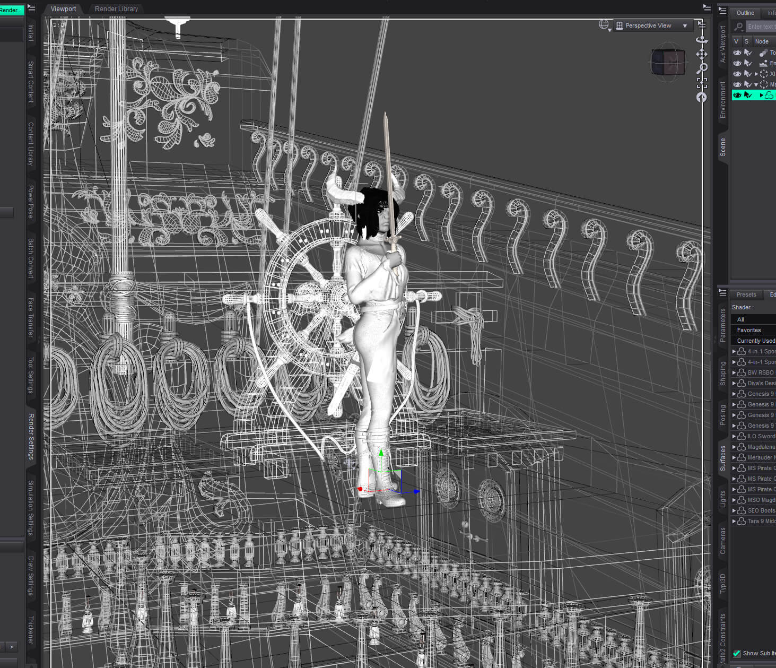Click the search magnifier in Scene pane
This screenshot has height=668, width=776.
pyautogui.click(x=738, y=27)
